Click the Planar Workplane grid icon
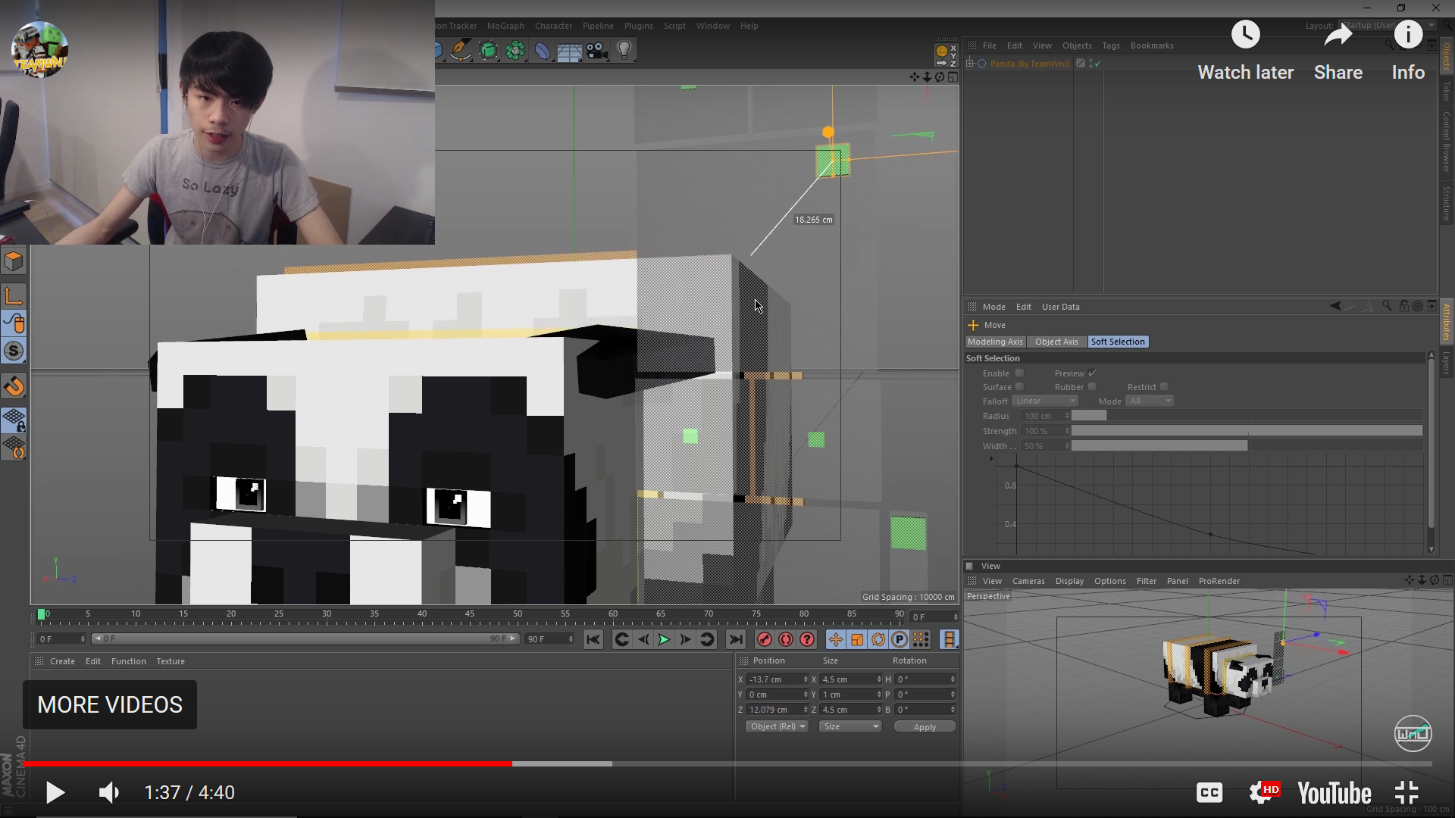Viewport: 1455px width, 818px height. click(x=14, y=448)
